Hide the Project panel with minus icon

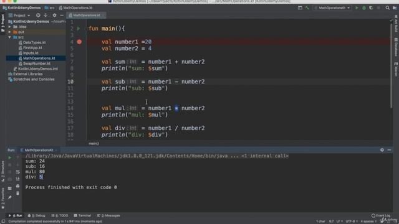point(62,16)
